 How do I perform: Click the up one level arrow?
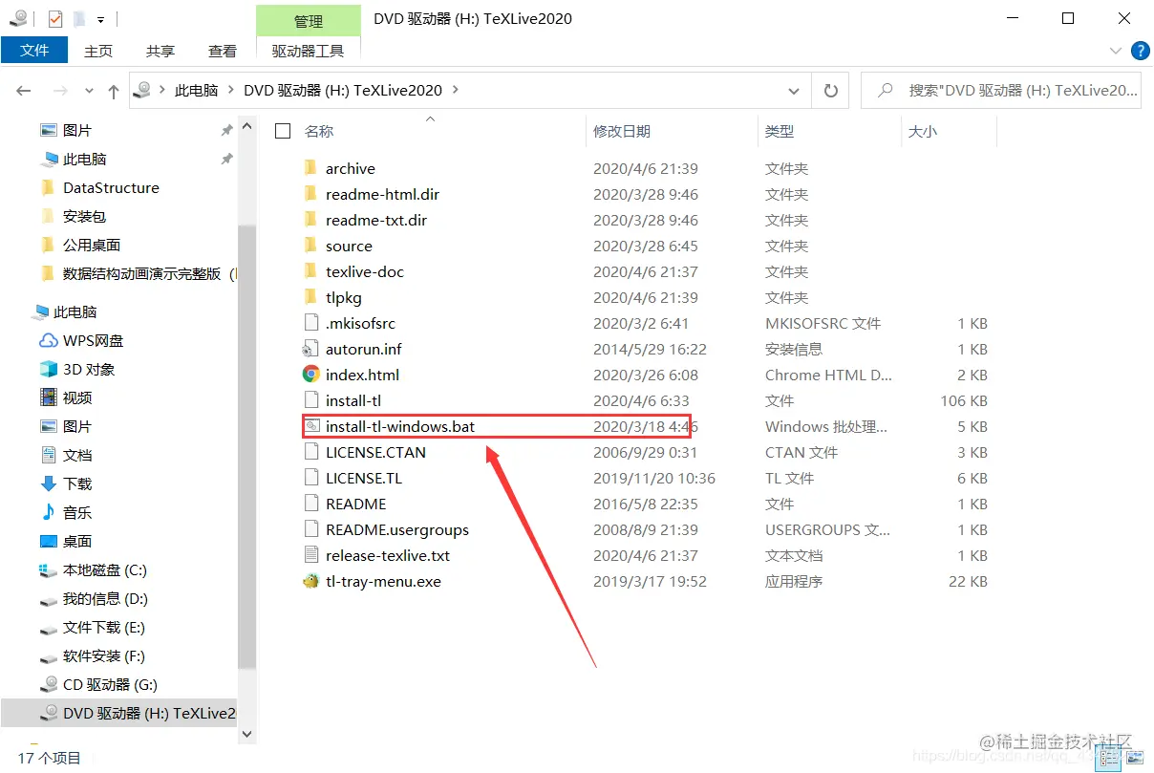(x=114, y=91)
